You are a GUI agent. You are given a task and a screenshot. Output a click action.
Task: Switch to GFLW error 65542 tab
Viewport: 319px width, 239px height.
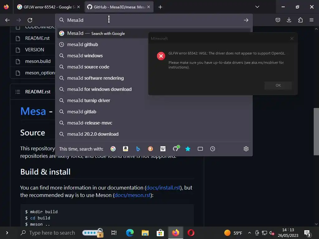48,7
